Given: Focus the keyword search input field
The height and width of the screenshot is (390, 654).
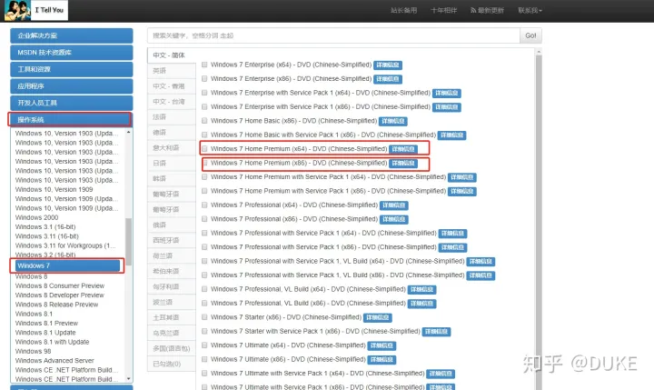Looking at the screenshot, I should click(x=333, y=35).
